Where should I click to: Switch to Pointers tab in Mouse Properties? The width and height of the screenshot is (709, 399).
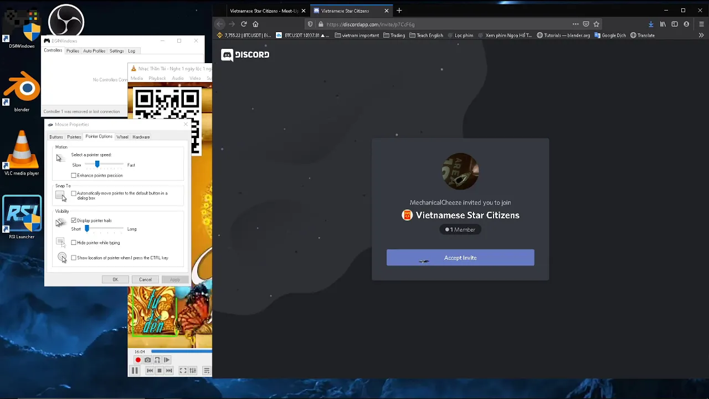(x=74, y=137)
